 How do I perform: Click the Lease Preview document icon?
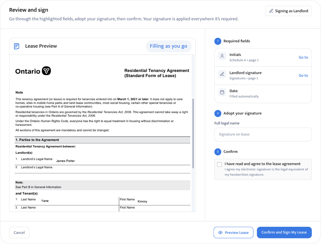click(x=16, y=46)
